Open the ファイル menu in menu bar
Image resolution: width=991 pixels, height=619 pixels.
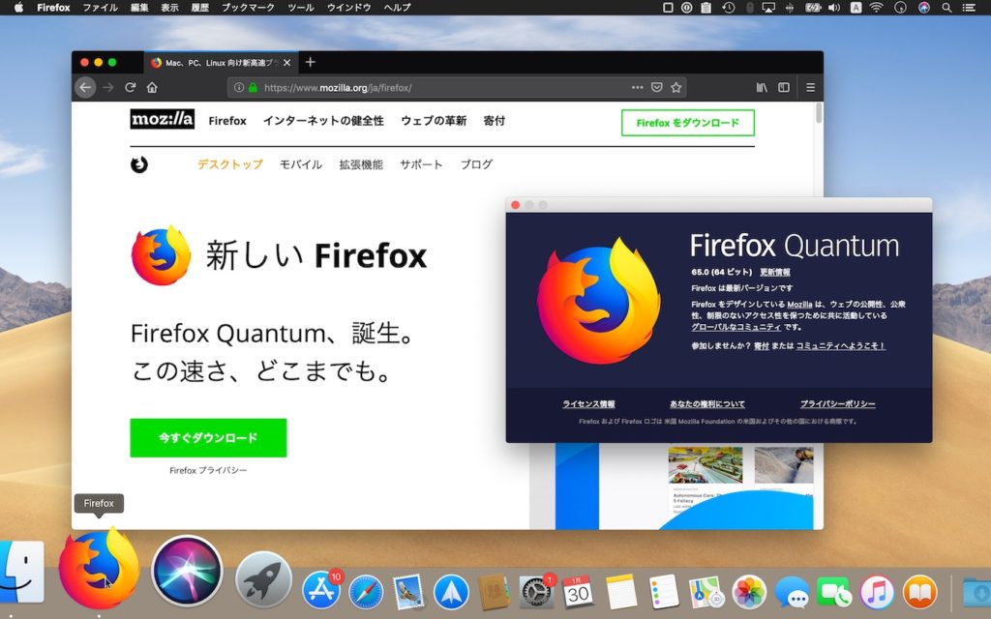point(101,8)
